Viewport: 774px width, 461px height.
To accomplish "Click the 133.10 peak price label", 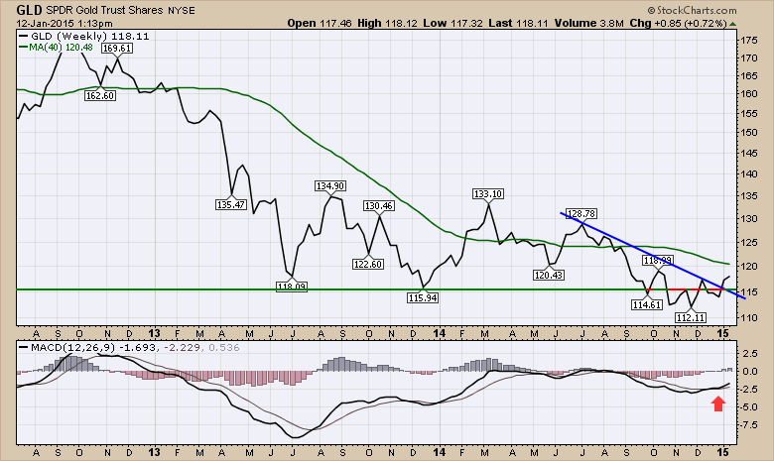I will (x=488, y=193).
